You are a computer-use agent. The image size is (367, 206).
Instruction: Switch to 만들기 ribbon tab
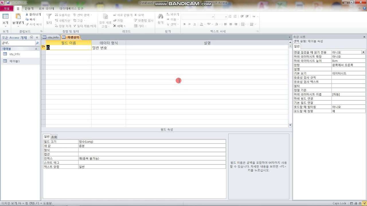click(29, 9)
